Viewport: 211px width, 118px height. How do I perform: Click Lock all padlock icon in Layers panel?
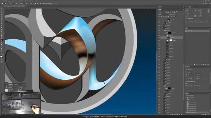pyautogui.click(x=169, y=17)
